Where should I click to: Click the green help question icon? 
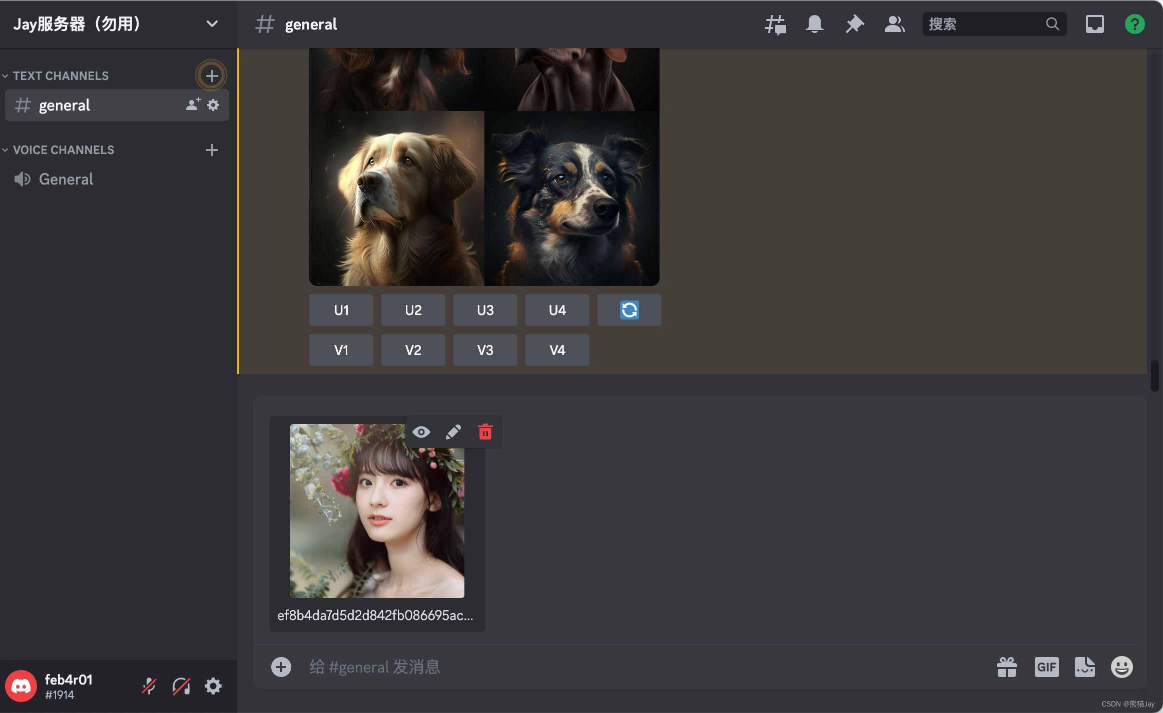click(x=1134, y=24)
